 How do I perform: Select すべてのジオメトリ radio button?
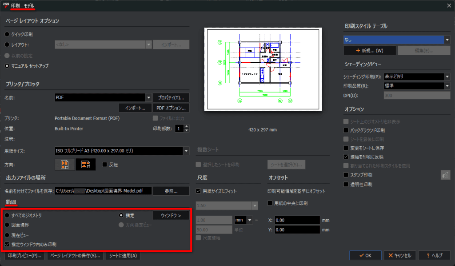[7, 215]
